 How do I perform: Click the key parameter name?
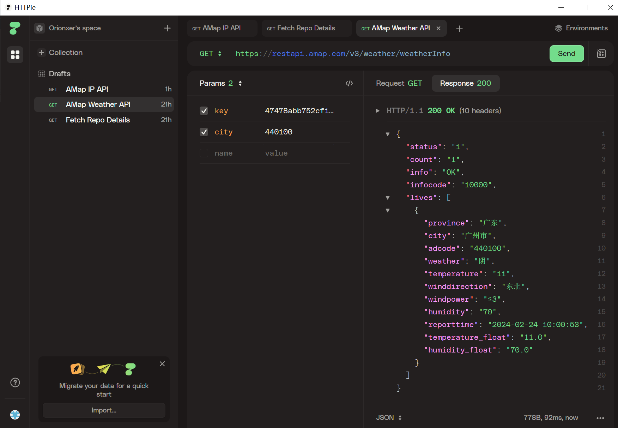coord(222,111)
